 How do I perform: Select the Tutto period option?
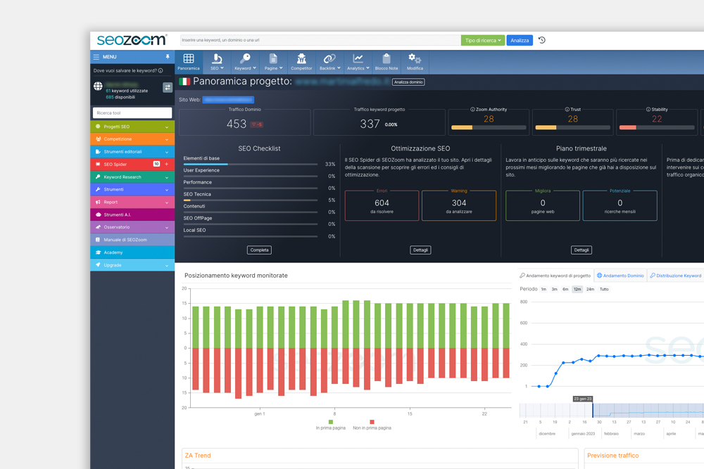(x=604, y=289)
